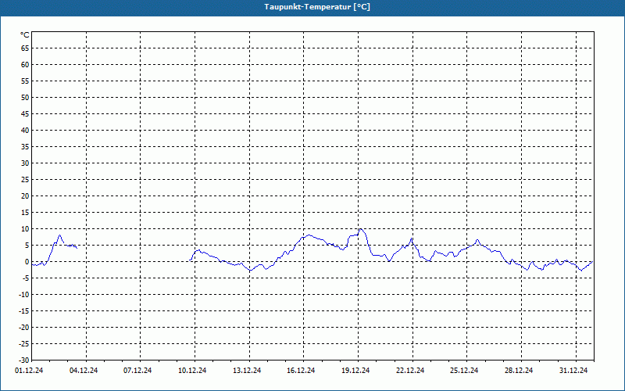Viewport: 625px width, 391px height.
Task: Click the 0 value on the y-axis
Action: click(x=27, y=262)
